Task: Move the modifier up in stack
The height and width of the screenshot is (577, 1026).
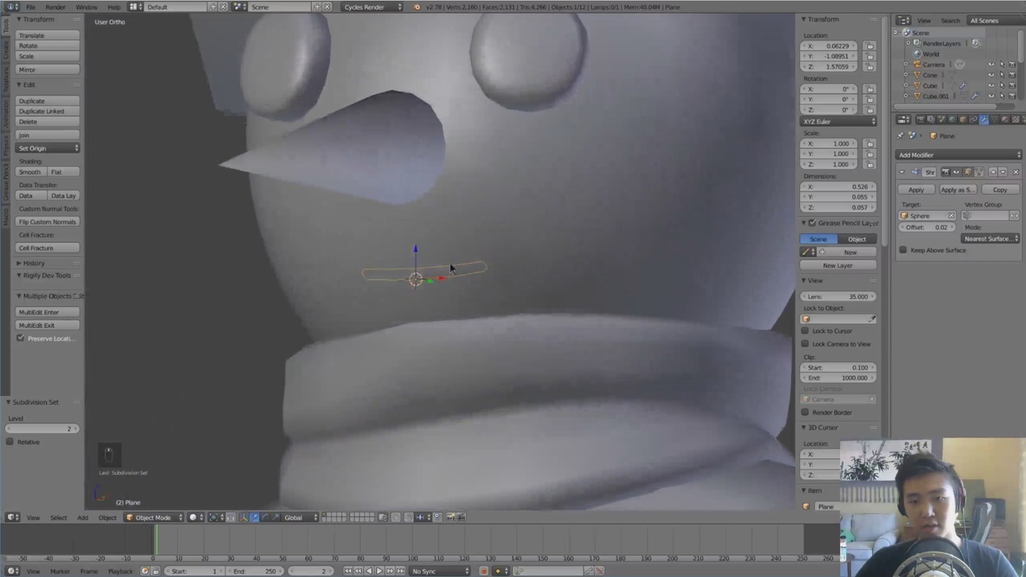Action: pos(992,172)
